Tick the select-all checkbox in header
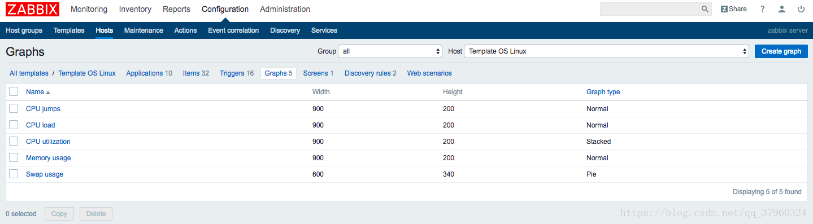 click(x=14, y=91)
